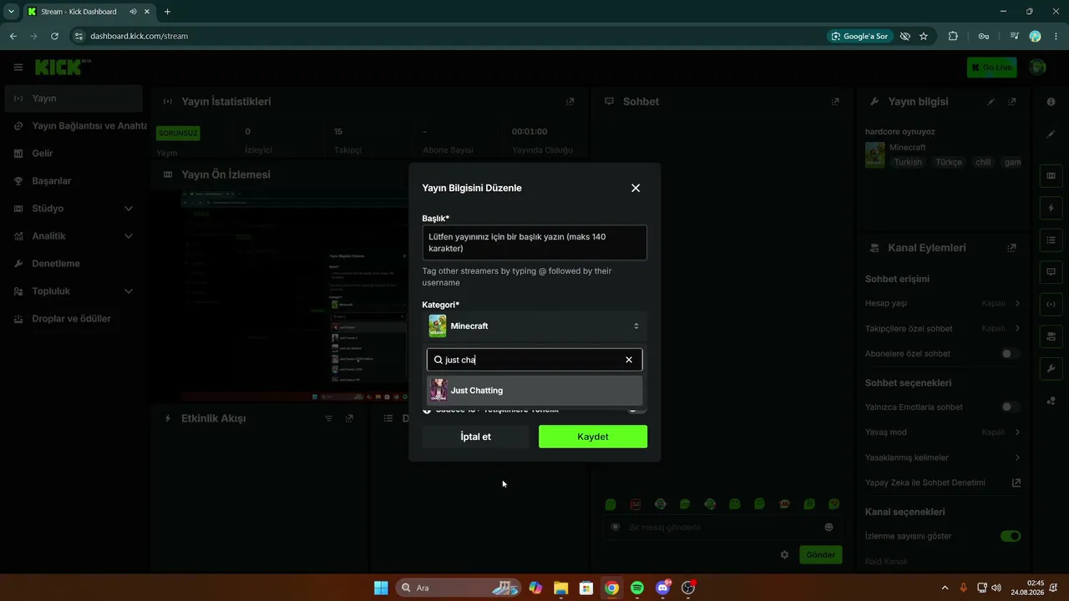The image size is (1069, 601).
Task: Toggle Abonelere özel sohbet switch
Action: [1011, 354]
